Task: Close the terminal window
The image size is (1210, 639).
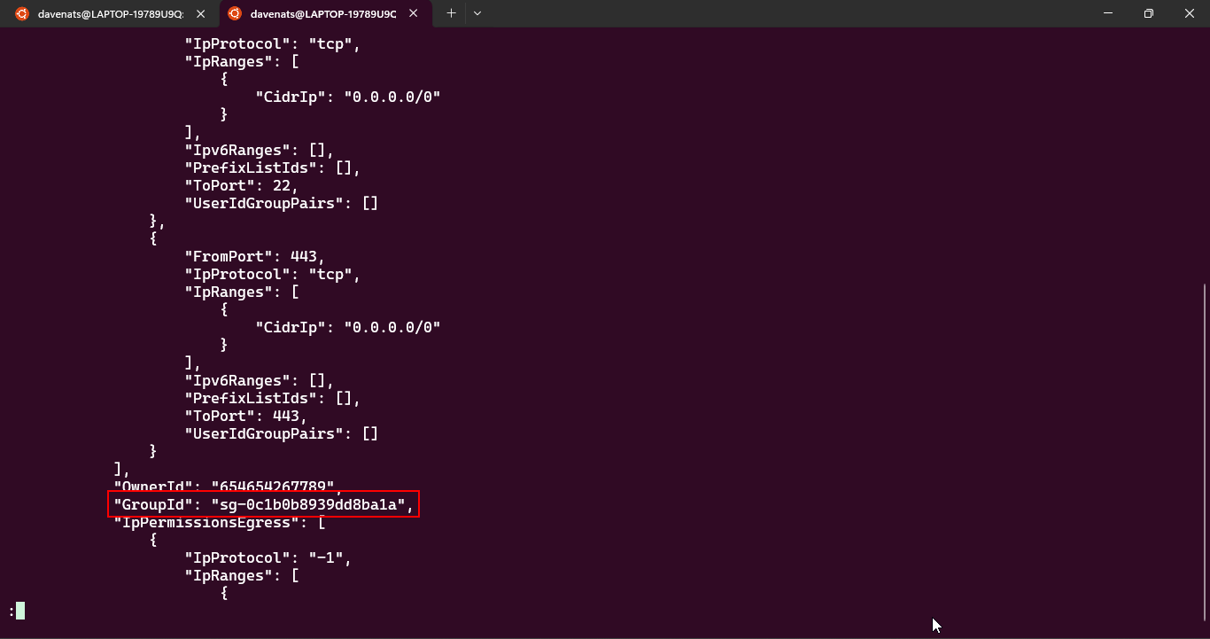Action: pos(1189,13)
